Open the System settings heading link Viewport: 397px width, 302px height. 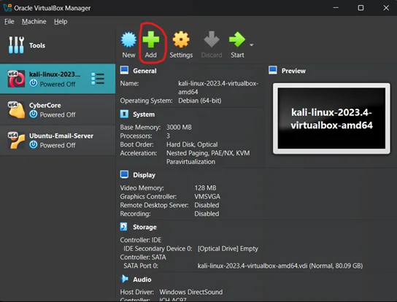144,115
